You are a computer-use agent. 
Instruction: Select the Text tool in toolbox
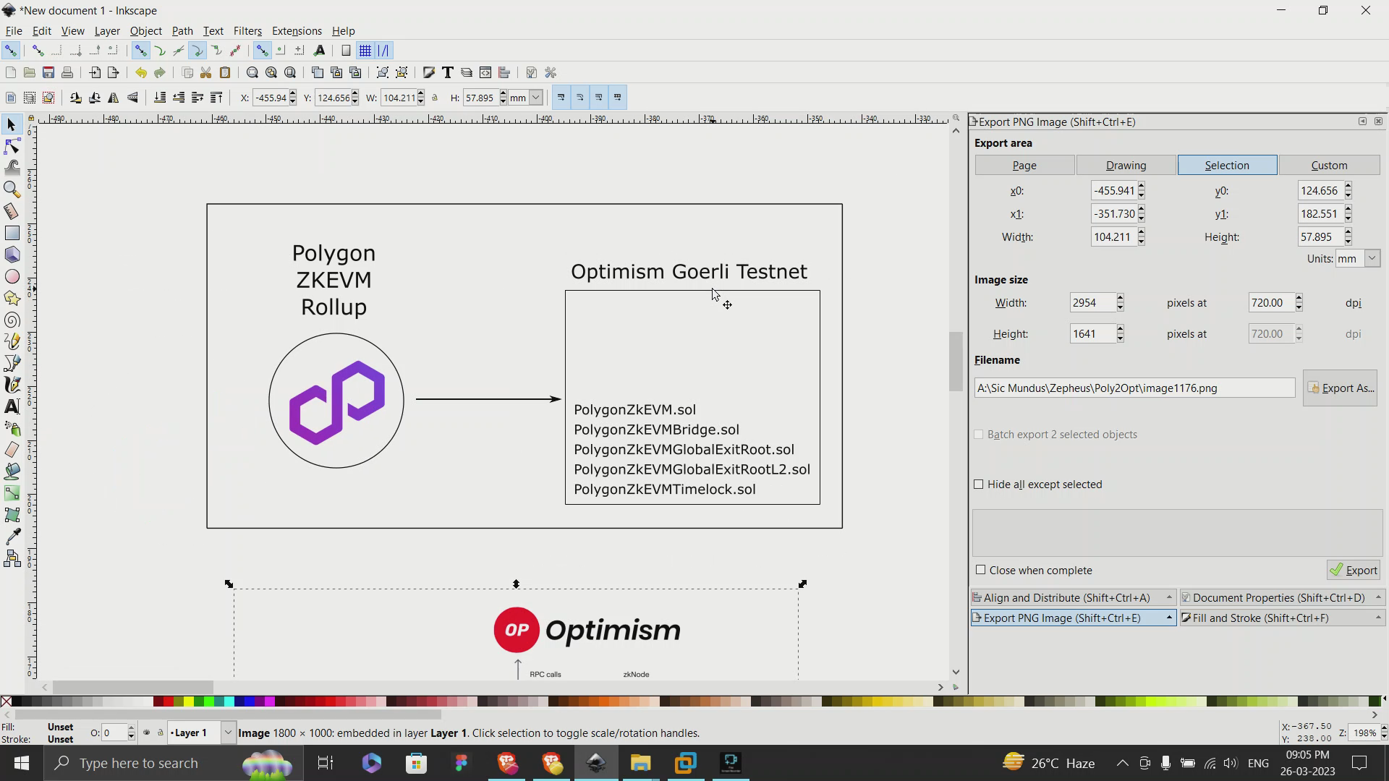pos(12,406)
